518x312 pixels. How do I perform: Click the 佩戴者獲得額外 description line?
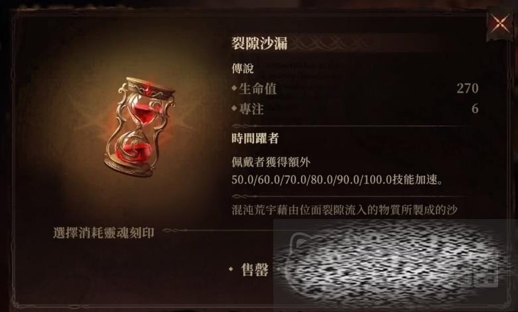[x=271, y=162]
